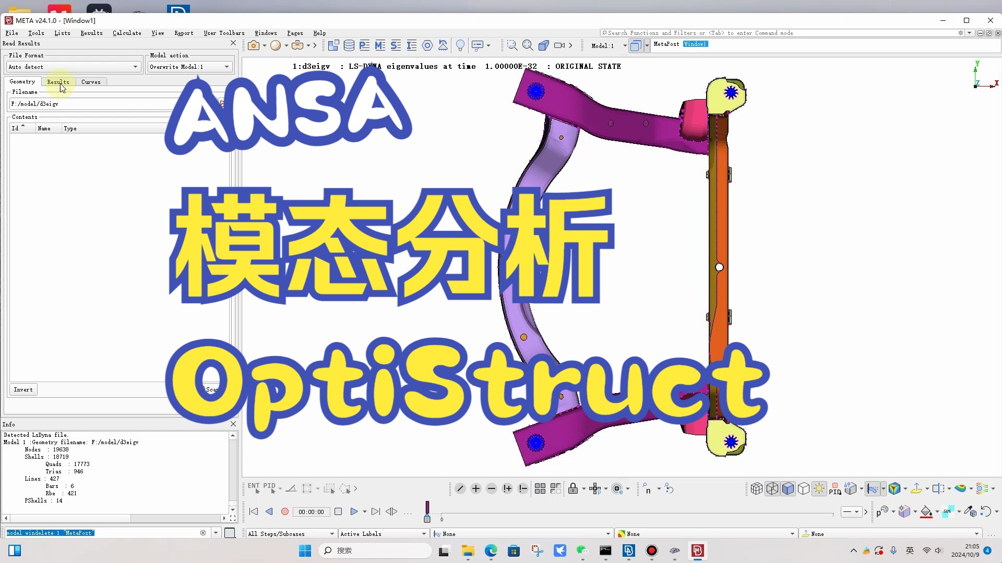Toggle the view lock icon
Image resolution: width=1002 pixels, height=563 pixels.
coord(574,489)
